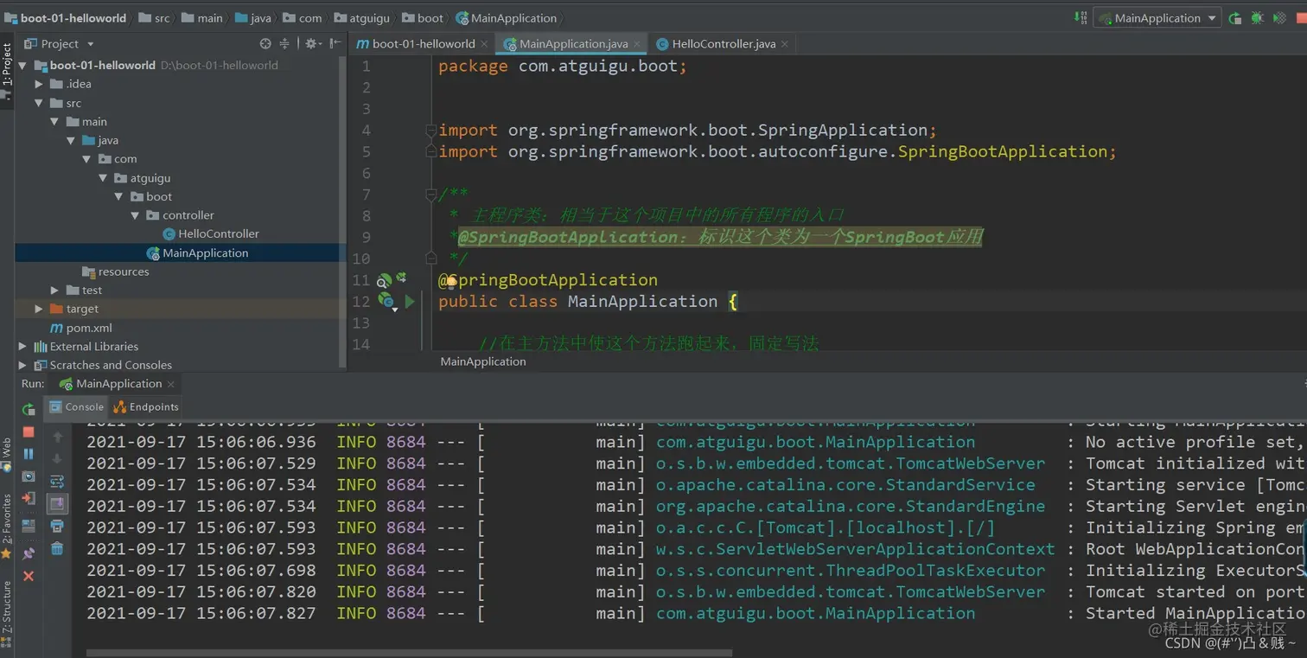This screenshot has width=1307, height=658.
Task: Open the Web side tool window
Action: pos(7,454)
